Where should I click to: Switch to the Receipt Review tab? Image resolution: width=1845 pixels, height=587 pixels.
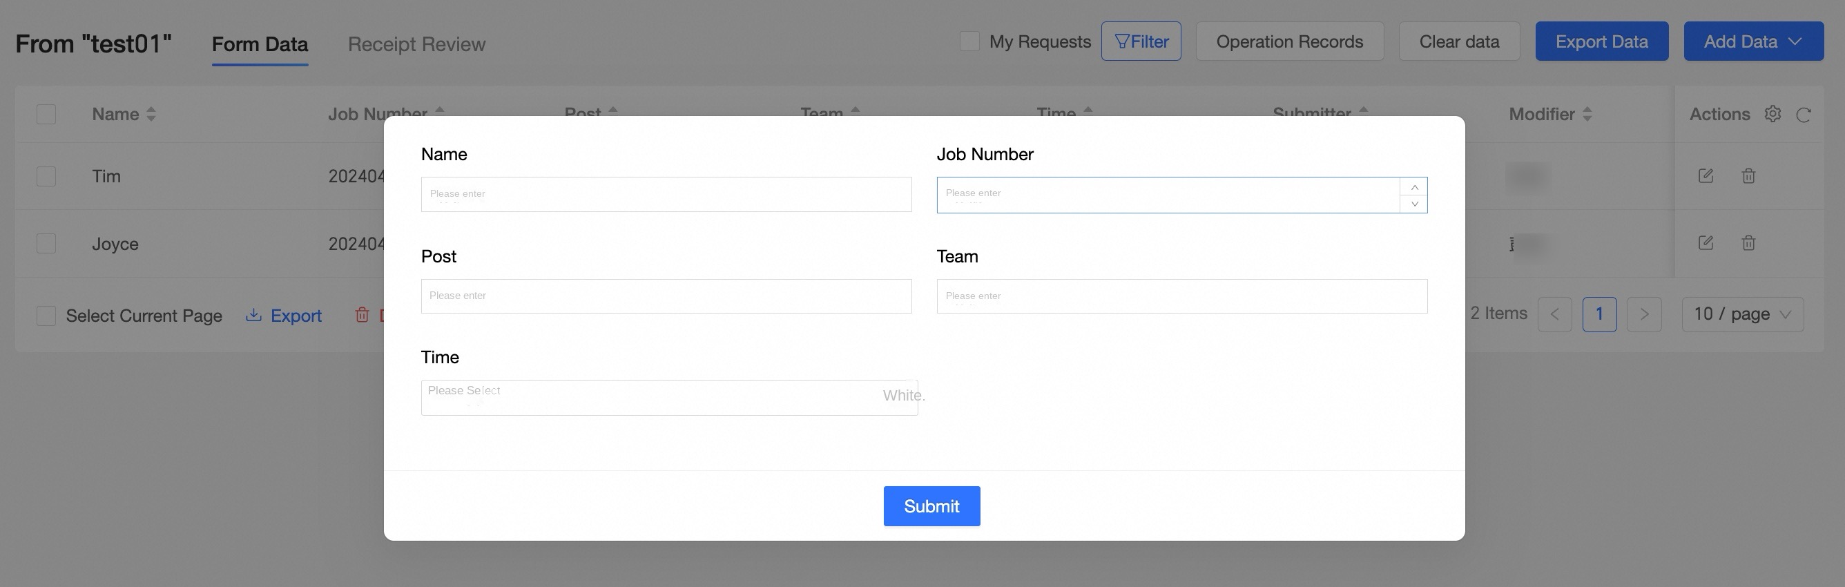(416, 44)
